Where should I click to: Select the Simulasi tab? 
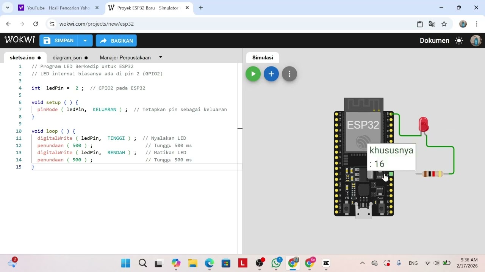263,57
